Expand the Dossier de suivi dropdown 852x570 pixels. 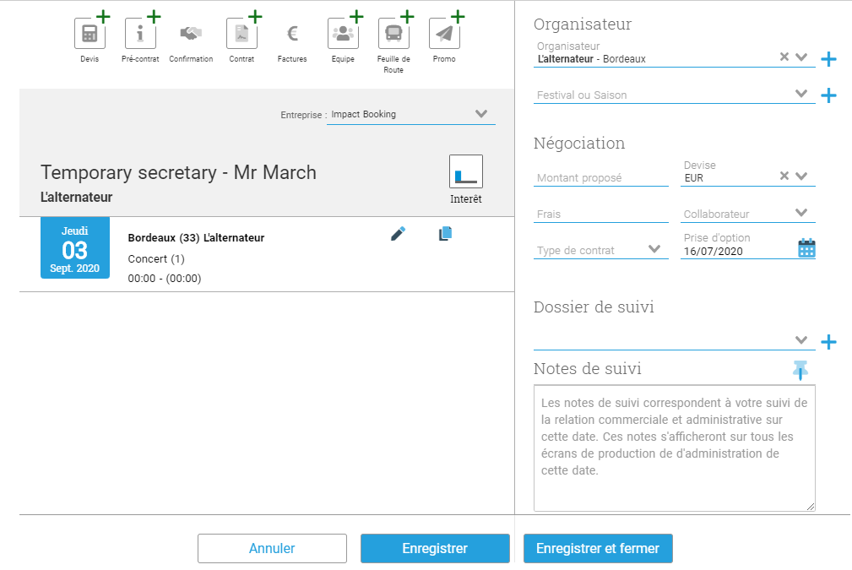coord(801,340)
